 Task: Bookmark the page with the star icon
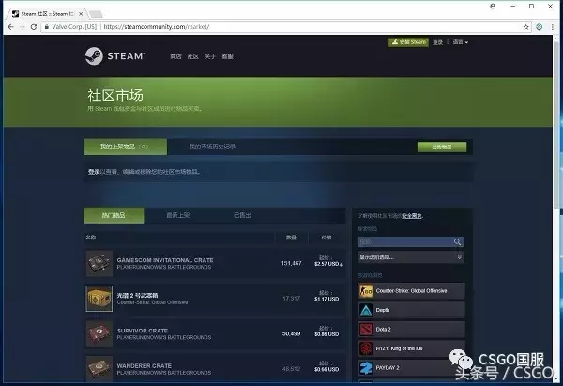coord(526,27)
